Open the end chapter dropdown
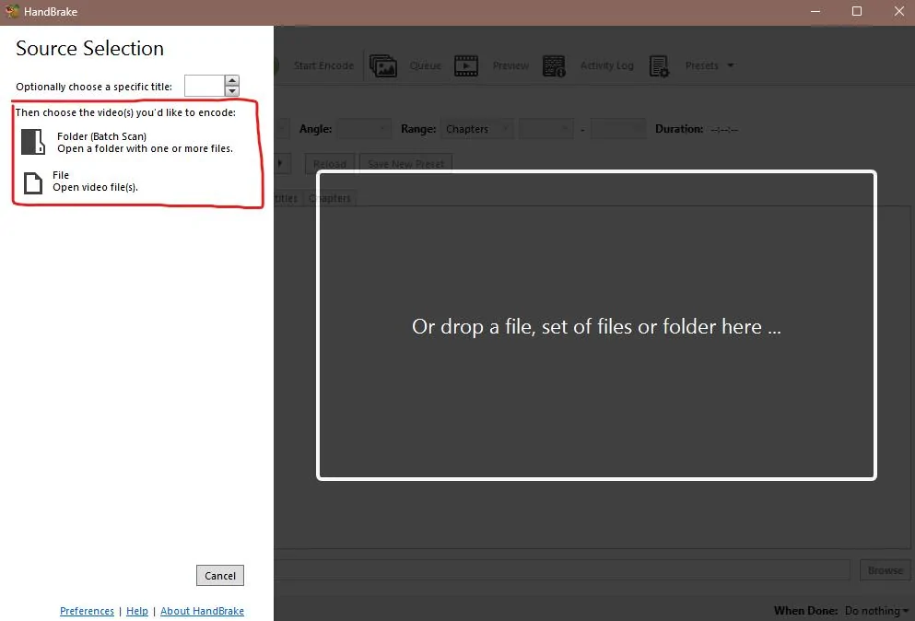Viewport: 915px width, 621px height. click(x=618, y=128)
